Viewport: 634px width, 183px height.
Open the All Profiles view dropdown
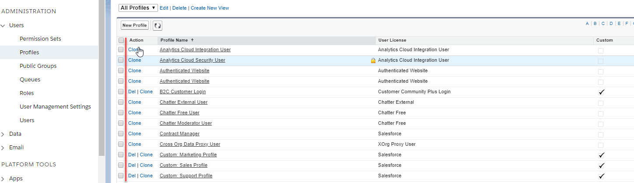[x=138, y=8]
